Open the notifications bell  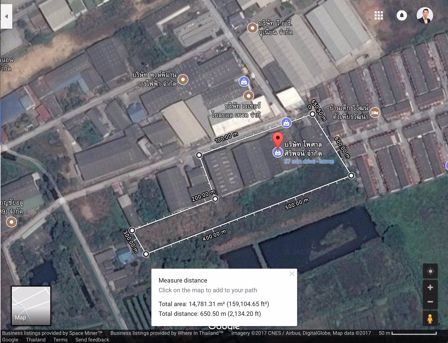(402, 16)
